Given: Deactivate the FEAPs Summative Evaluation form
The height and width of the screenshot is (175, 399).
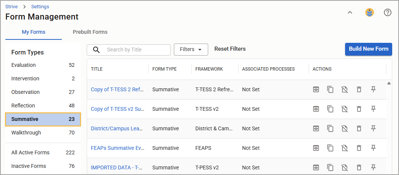Looking at the screenshot, I should click(x=345, y=148).
